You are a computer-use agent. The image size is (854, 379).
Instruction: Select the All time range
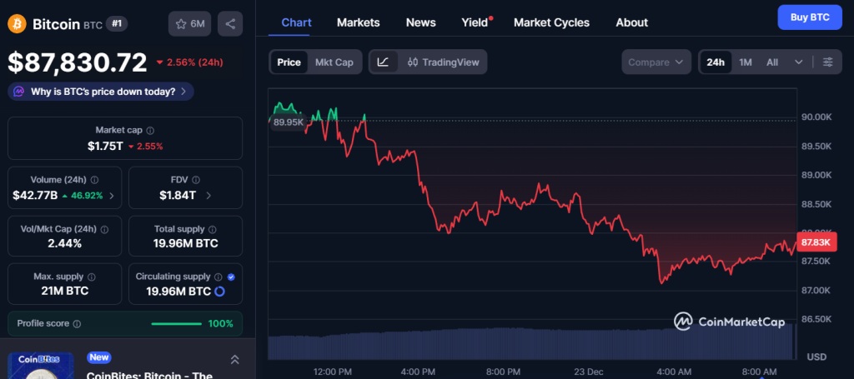tap(771, 62)
